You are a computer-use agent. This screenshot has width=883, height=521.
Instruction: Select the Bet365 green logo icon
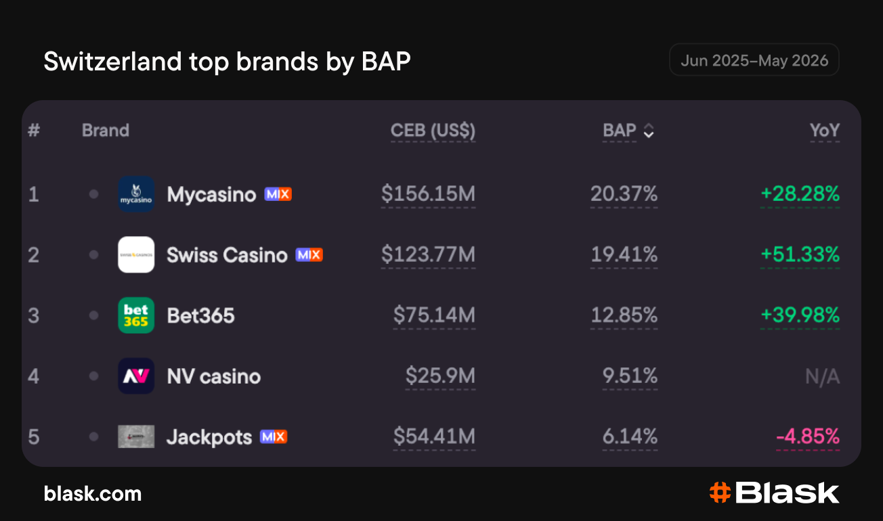136,315
